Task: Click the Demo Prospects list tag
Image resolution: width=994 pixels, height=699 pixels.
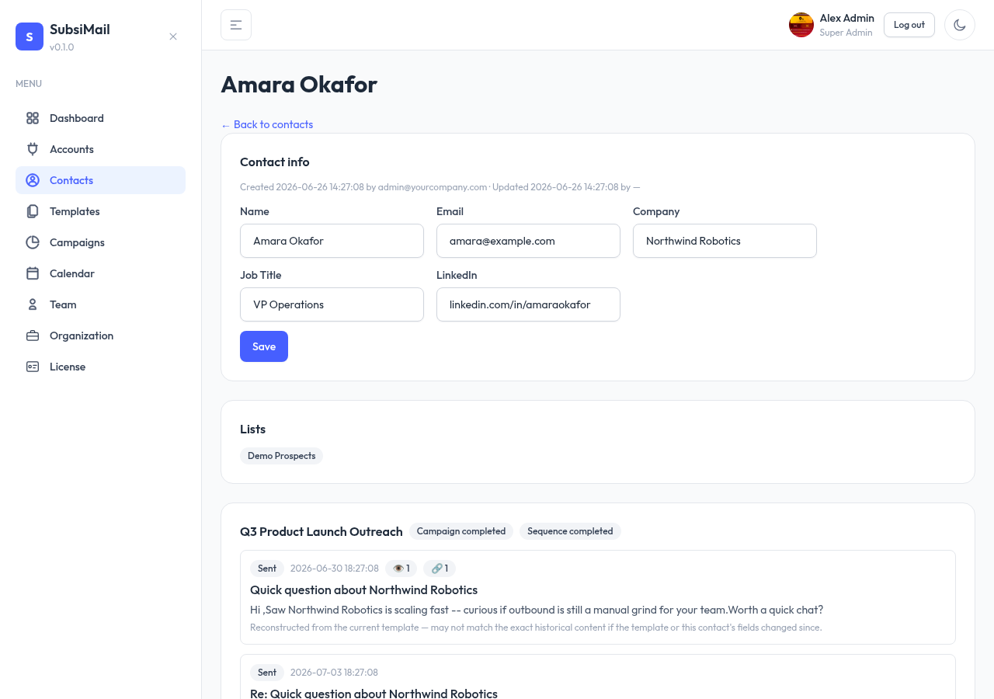Action: 281,456
